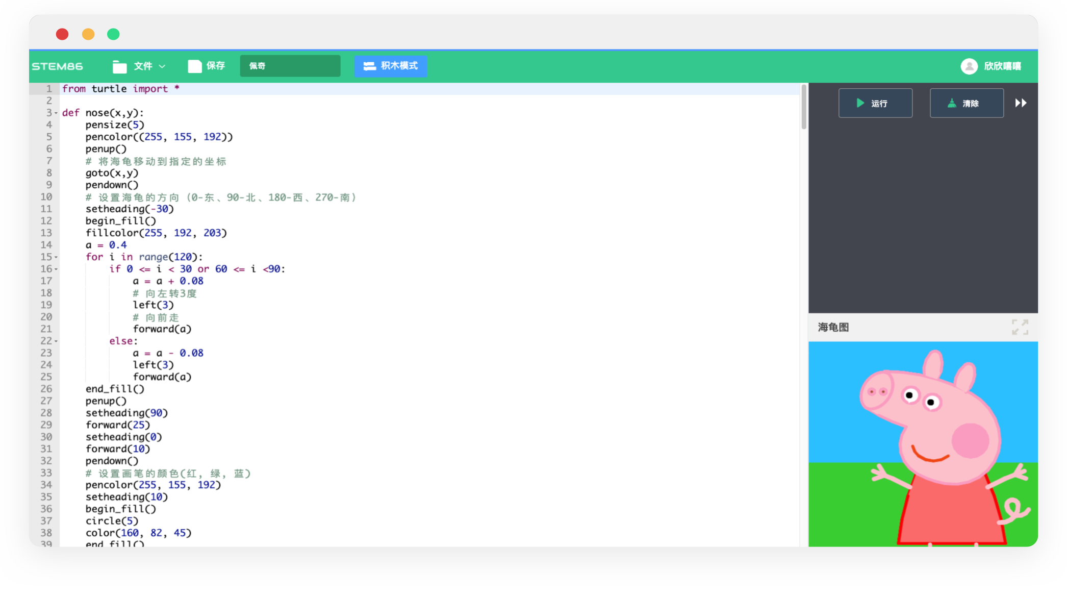Expand the 文件 dropdown chevron

click(x=163, y=66)
